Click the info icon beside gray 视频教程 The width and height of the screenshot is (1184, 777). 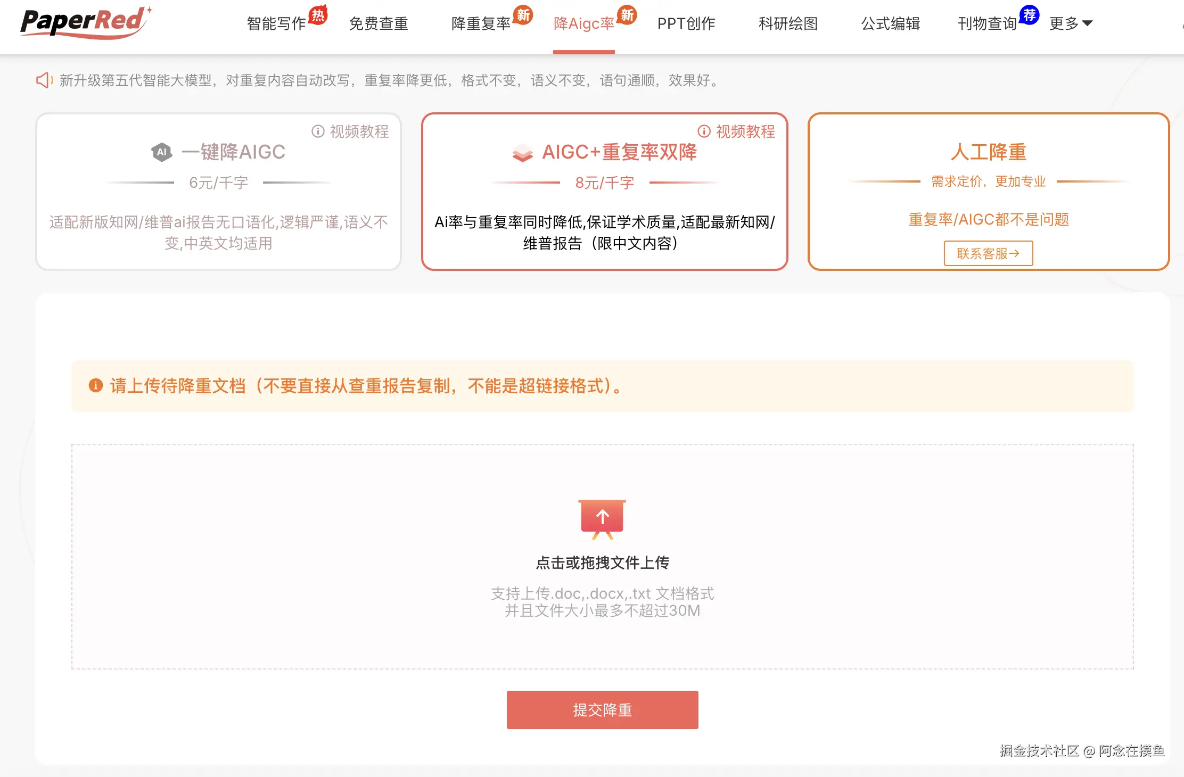click(x=318, y=131)
